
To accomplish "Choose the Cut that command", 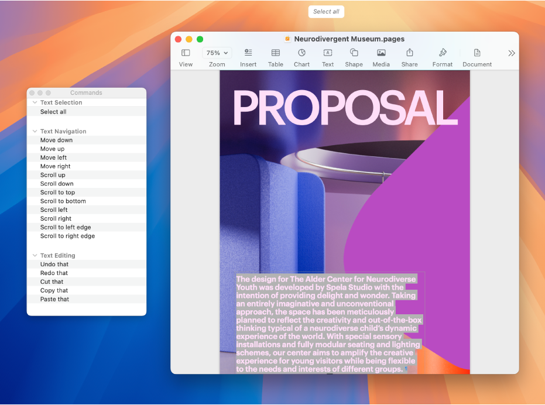I will click(87, 282).
